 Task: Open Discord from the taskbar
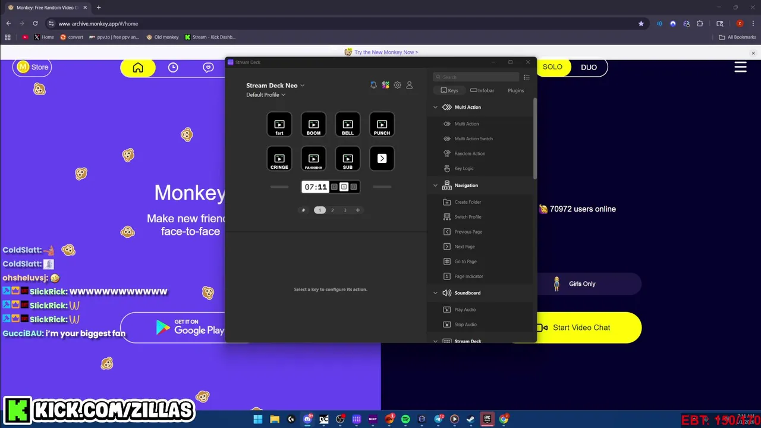[307, 419]
